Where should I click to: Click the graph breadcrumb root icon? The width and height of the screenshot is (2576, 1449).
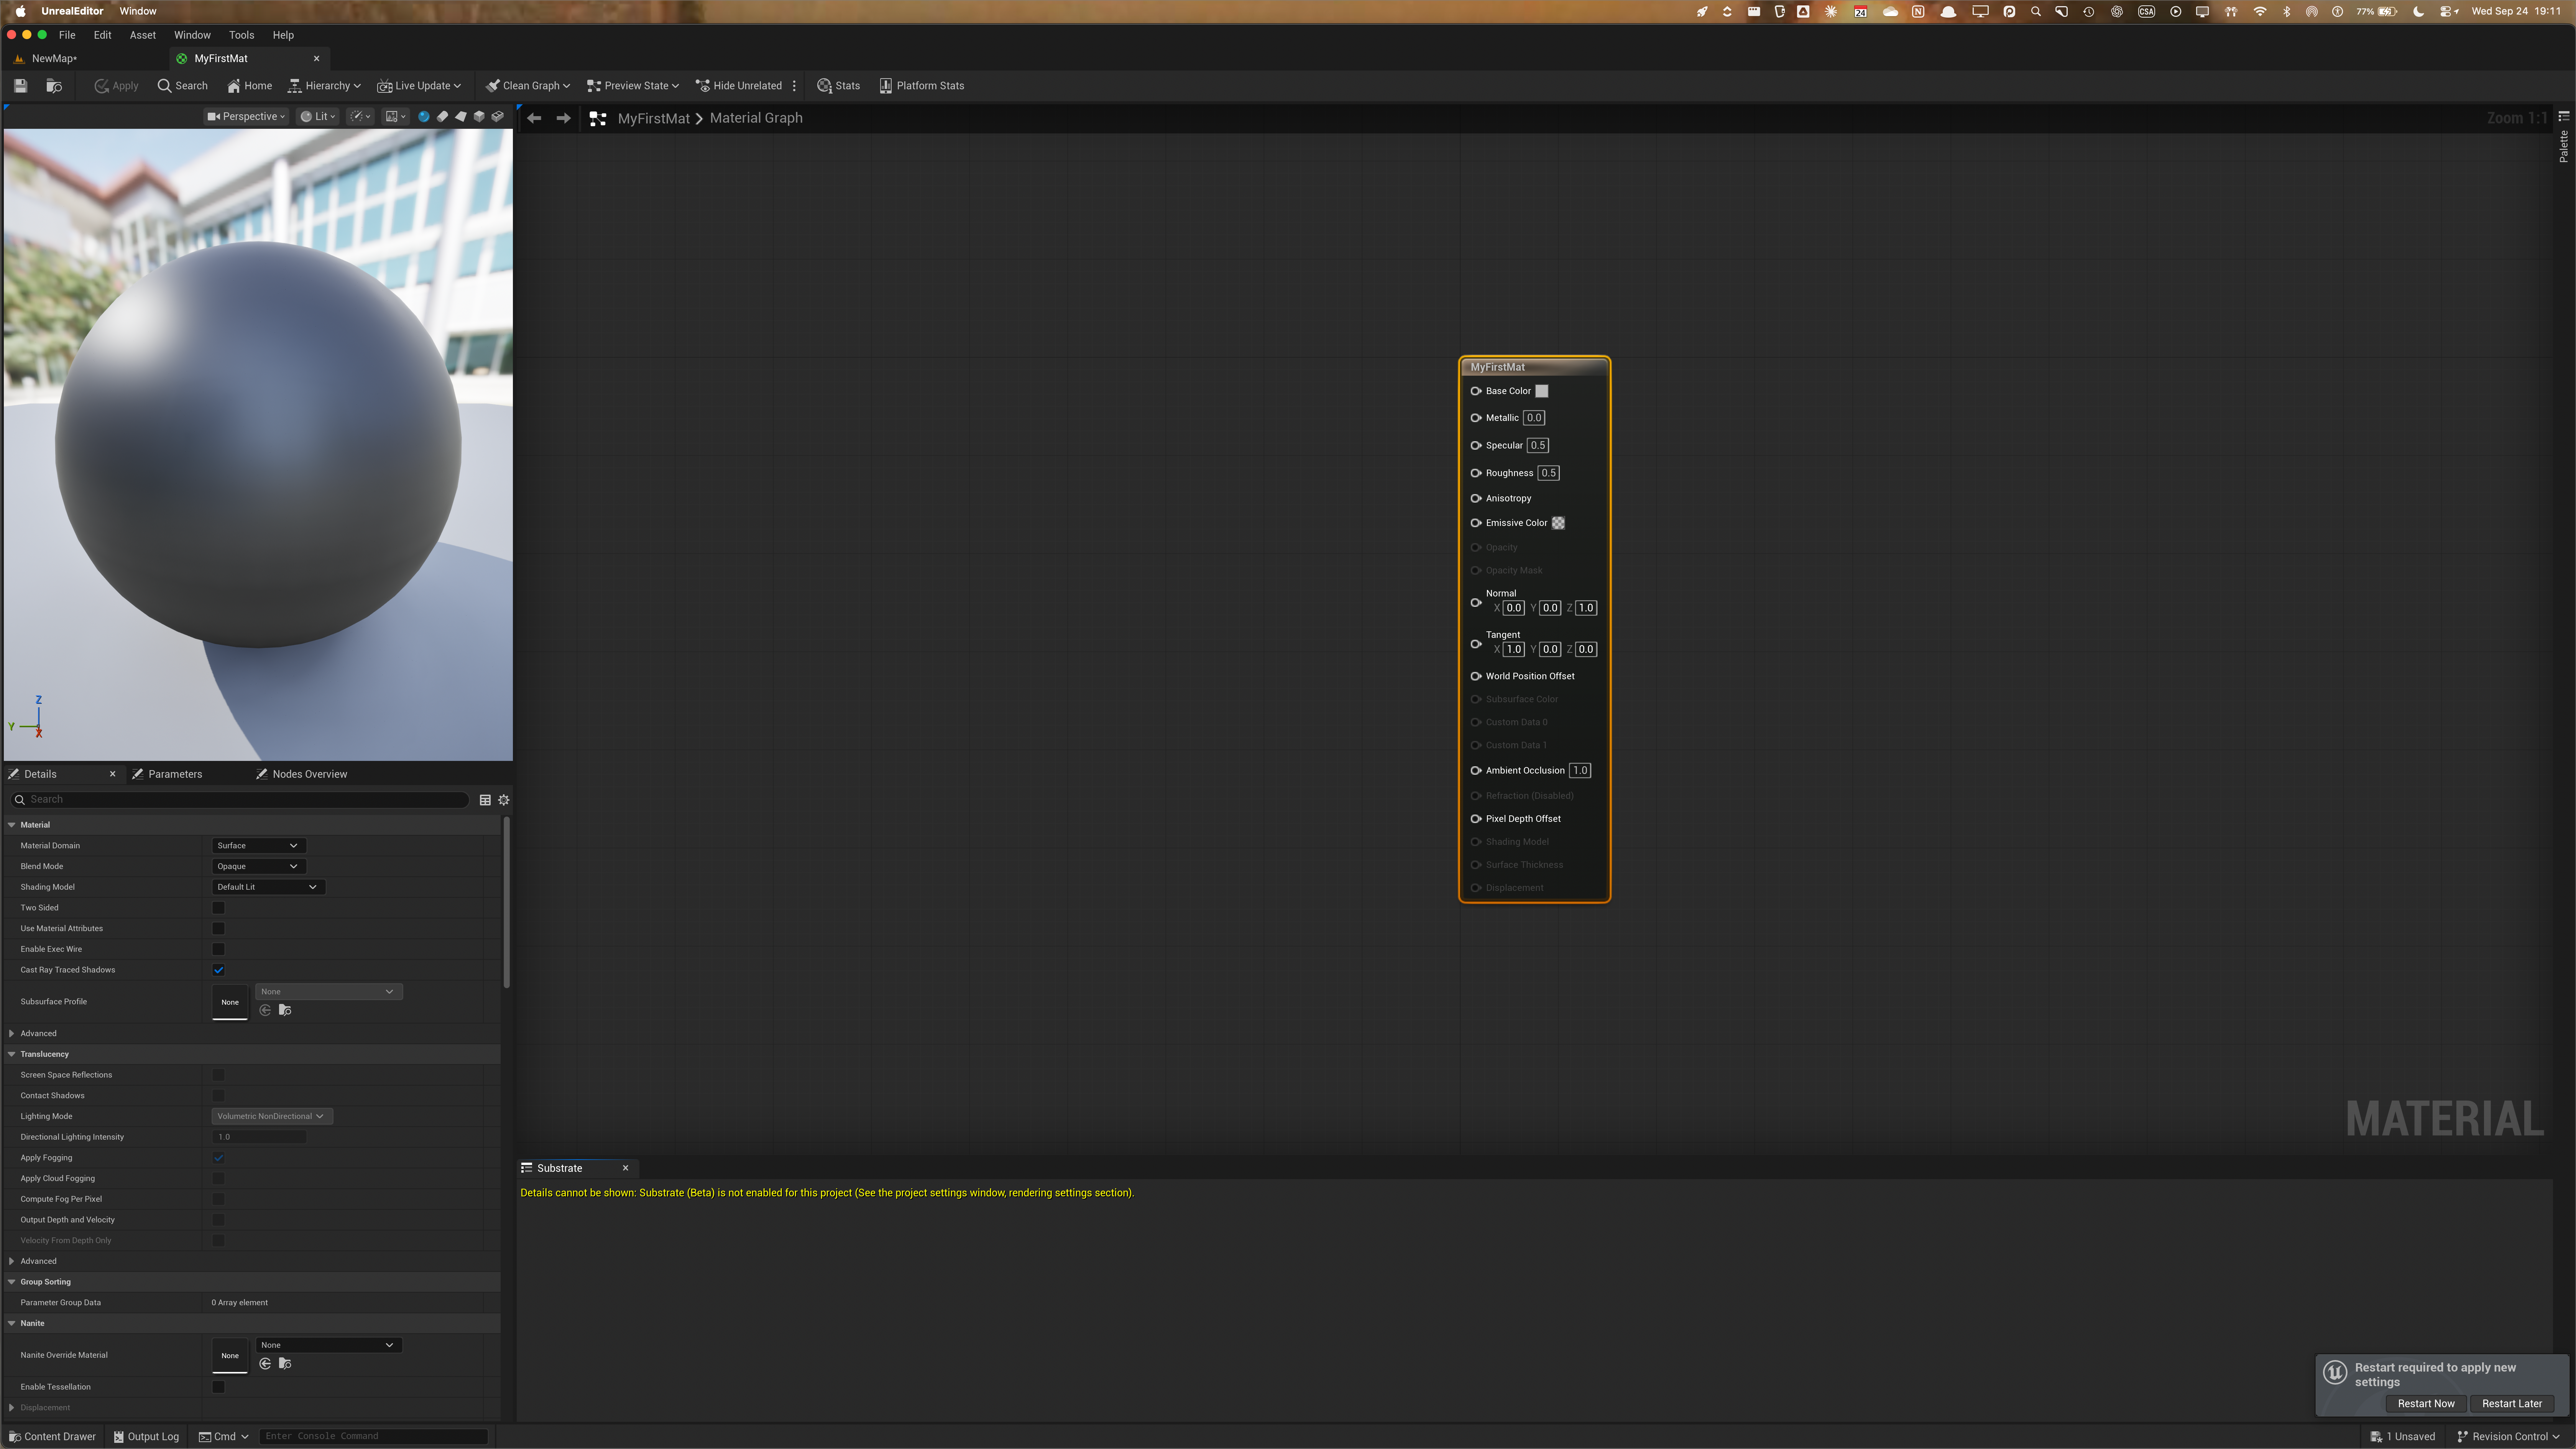pos(598,118)
